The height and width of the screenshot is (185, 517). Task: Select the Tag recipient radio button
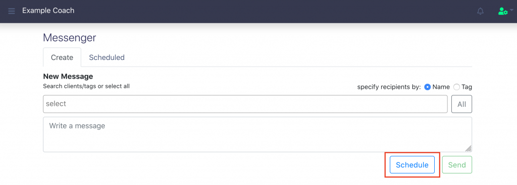[x=456, y=87]
